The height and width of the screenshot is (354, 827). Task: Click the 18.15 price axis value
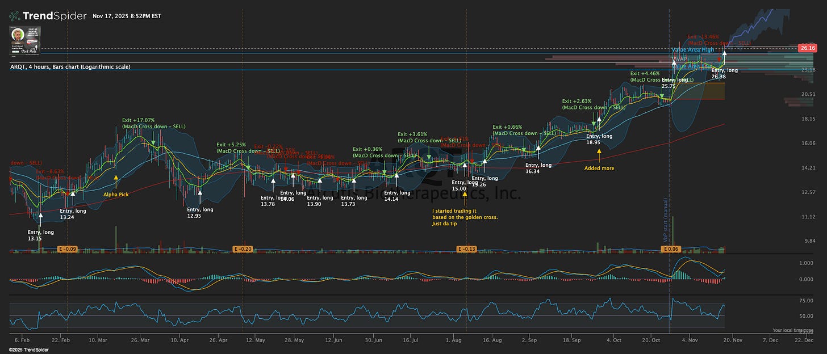click(808, 119)
